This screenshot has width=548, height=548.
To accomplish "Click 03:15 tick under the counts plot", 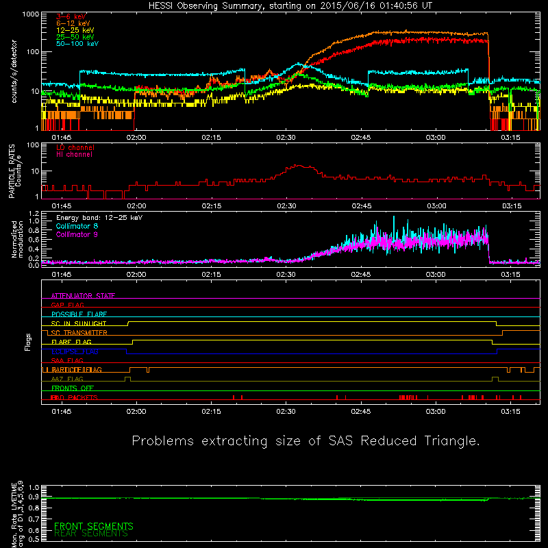I will click(510, 138).
